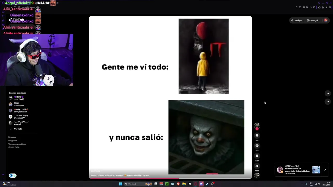Open the extensions cube icon

coord(319,7)
